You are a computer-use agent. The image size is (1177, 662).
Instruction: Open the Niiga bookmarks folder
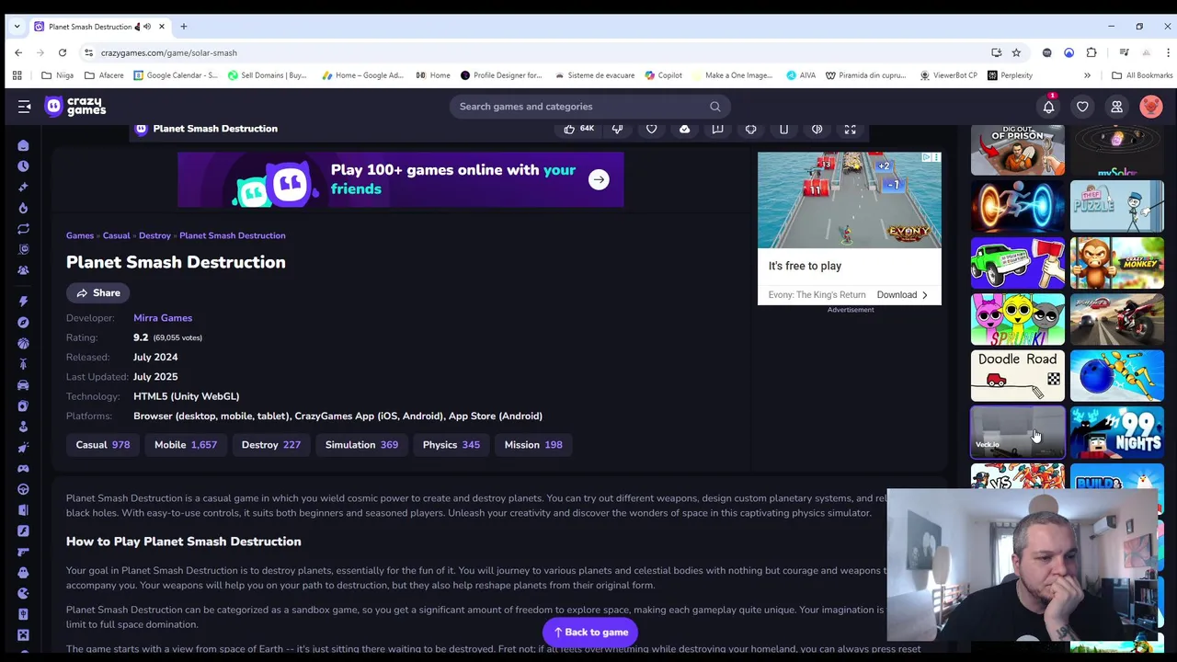click(57, 75)
